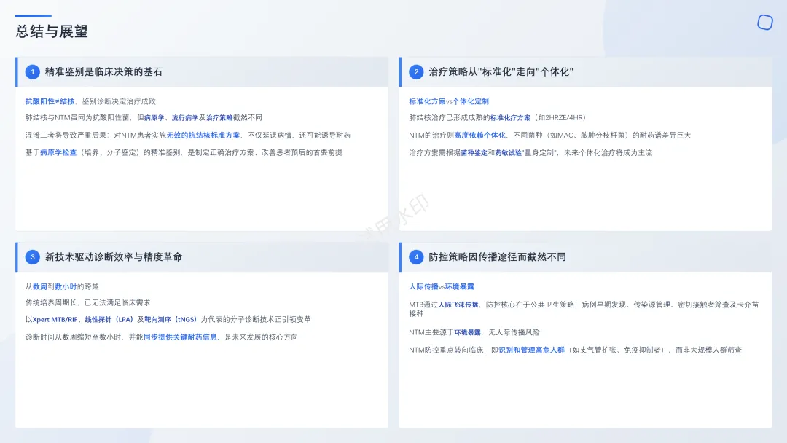Click blue phrase 识别和管理高危人群

pyautogui.click(x=531, y=350)
